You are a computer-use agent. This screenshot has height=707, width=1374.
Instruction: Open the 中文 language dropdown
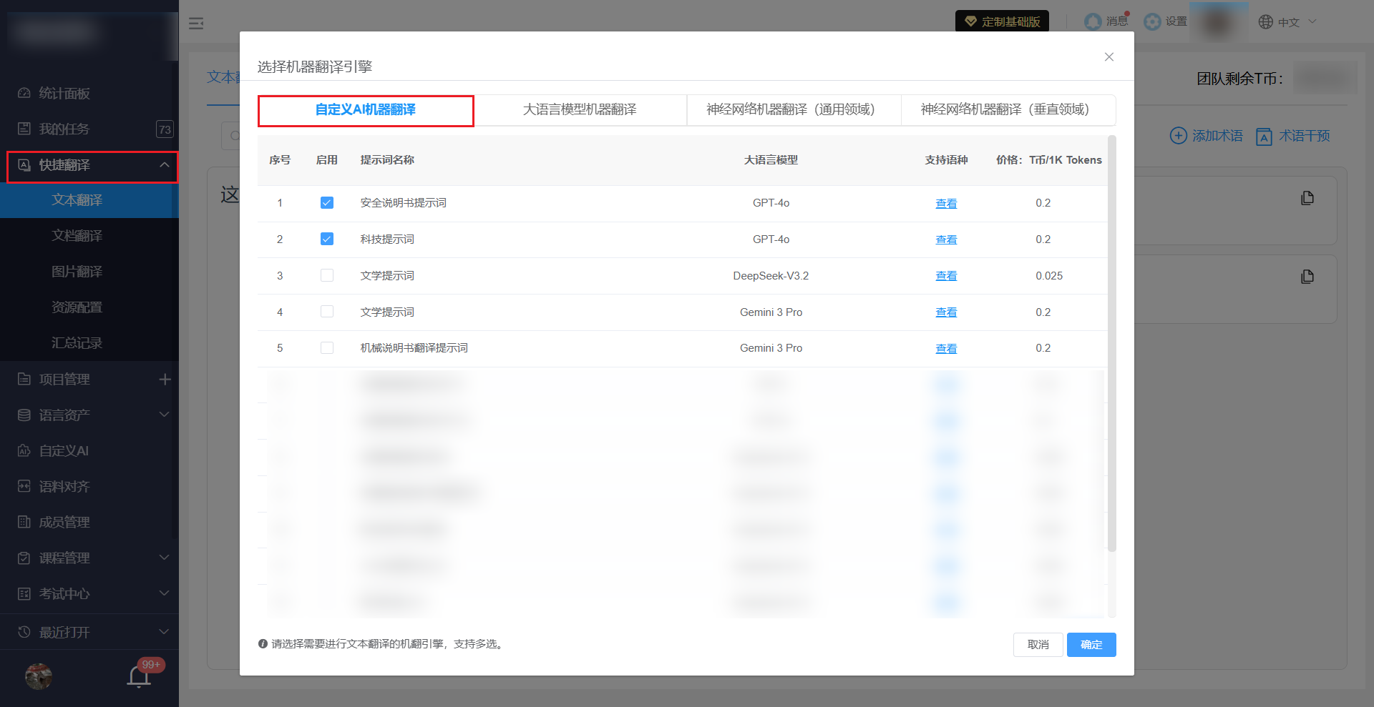(x=1287, y=22)
